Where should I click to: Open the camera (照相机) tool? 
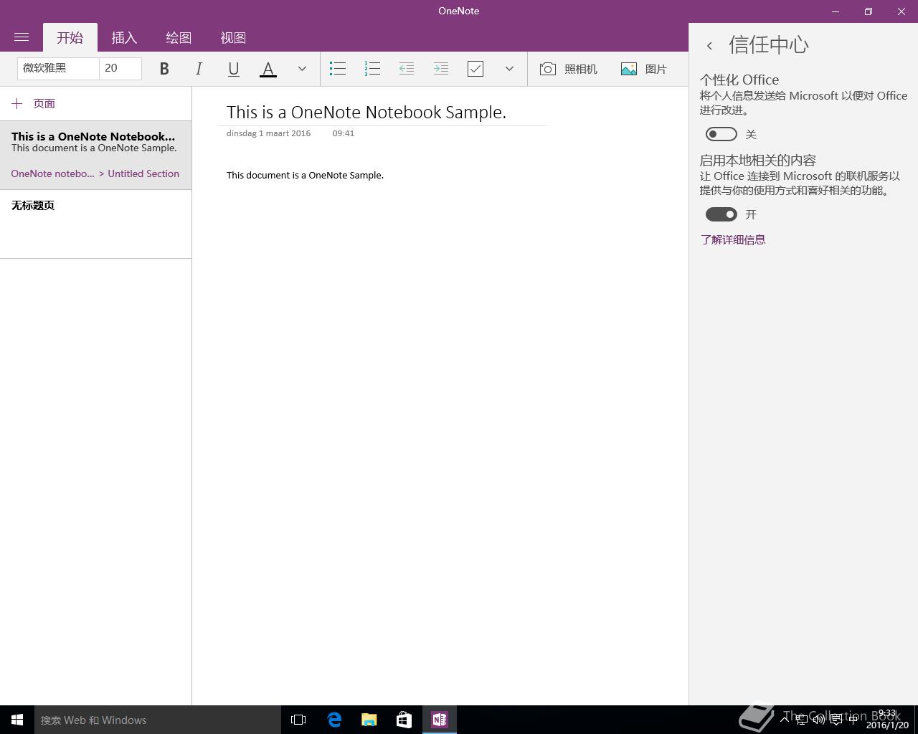[569, 69]
